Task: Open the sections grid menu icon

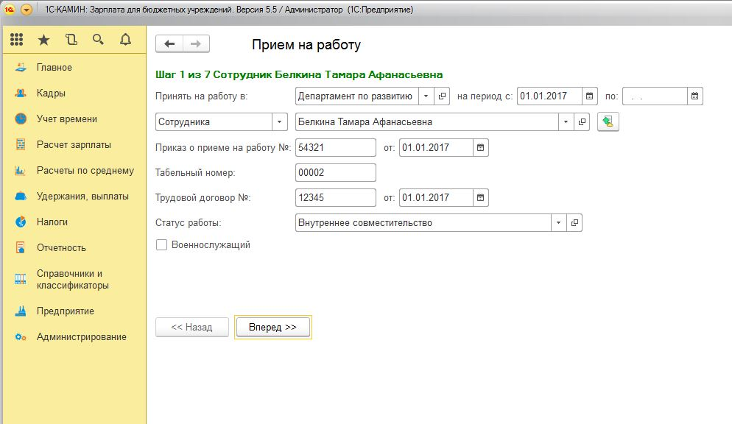Action: (17, 40)
